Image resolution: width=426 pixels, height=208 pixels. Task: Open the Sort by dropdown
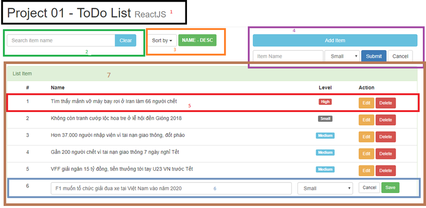pos(162,40)
